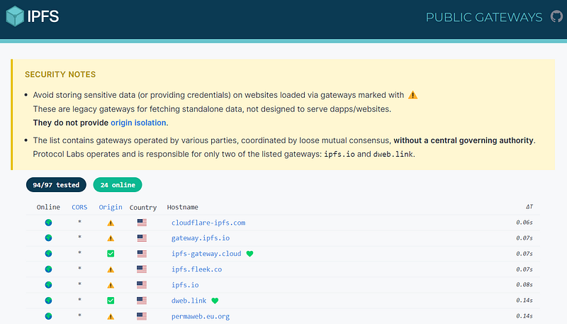567x324 pixels.
Task: Click green heart next to ipfs-gateway.cloud
Action: pos(249,254)
